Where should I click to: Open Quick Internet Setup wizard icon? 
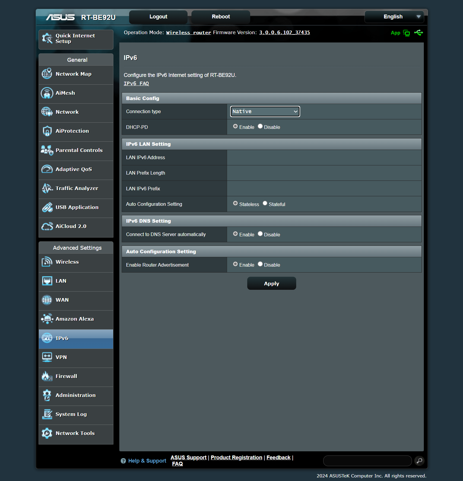point(47,38)
